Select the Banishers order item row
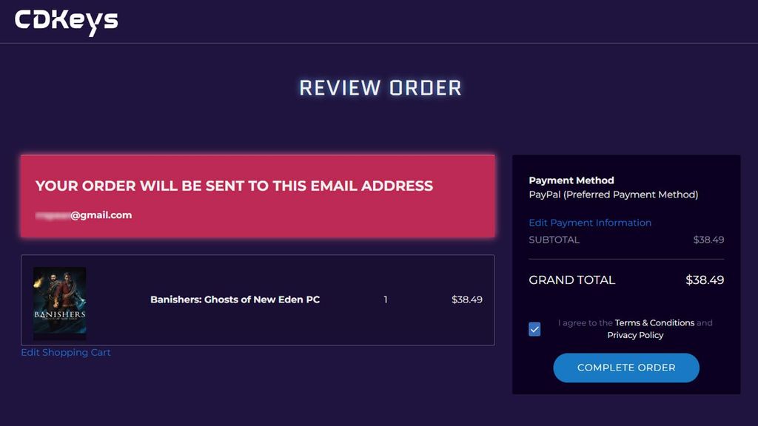The width and height of the screenshot is (758, 426). (258, 300)
